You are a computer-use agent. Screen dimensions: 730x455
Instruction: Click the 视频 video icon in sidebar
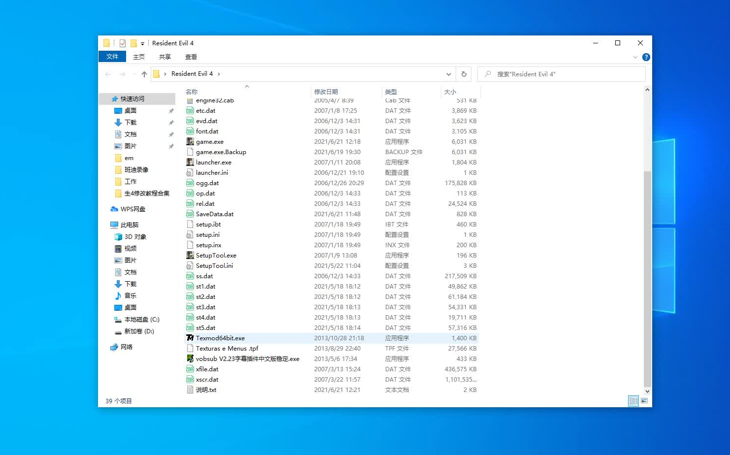pos(118,248)
